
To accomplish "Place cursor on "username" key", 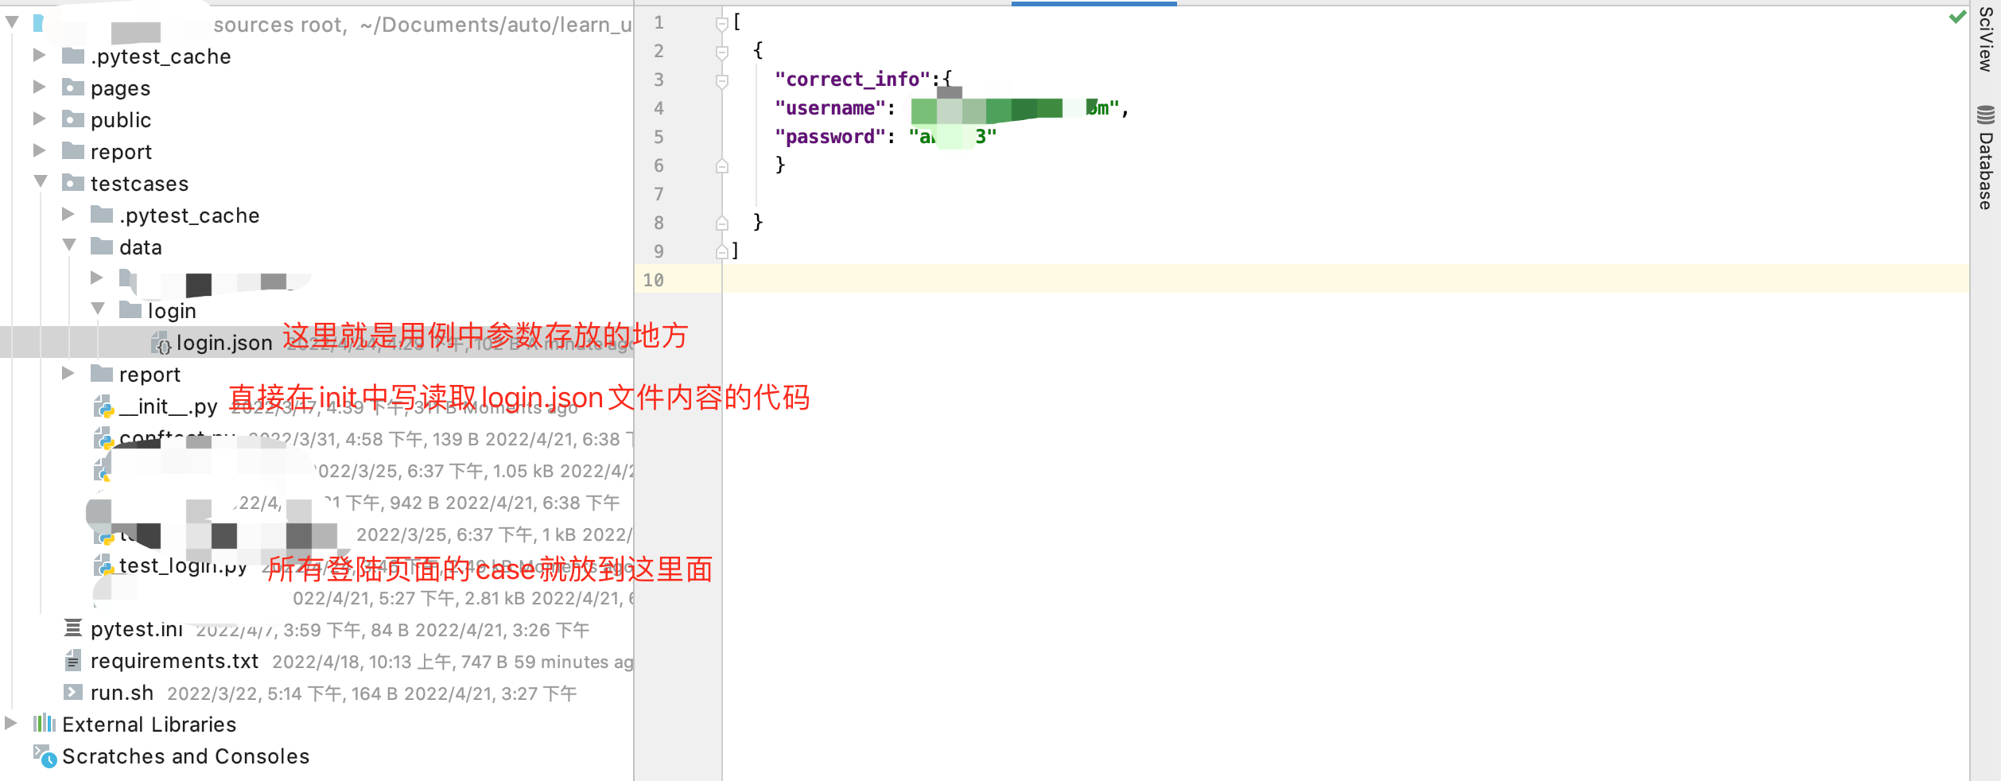I will 830,108.
